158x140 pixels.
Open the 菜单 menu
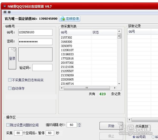7,12
